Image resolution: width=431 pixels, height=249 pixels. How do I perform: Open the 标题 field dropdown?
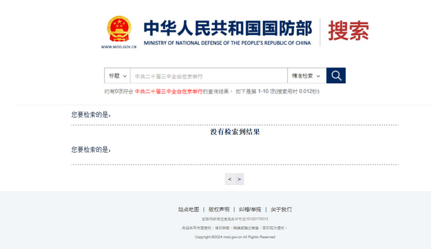(x=117, y=76)
